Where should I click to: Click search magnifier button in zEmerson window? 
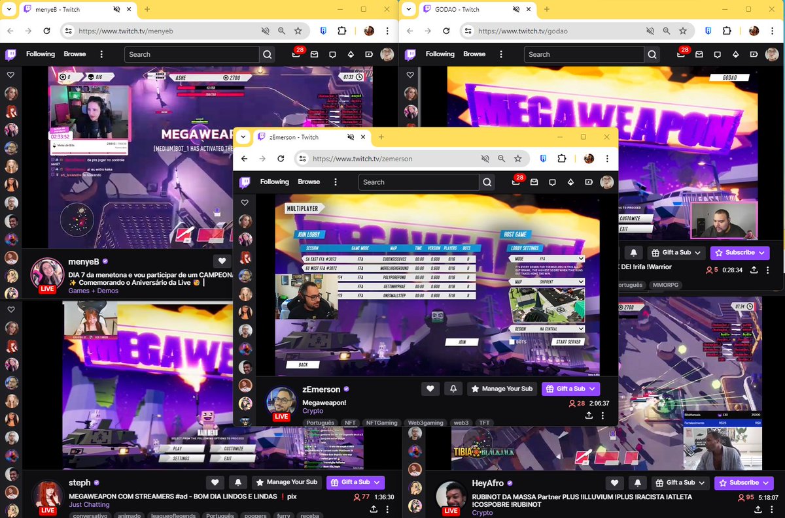487,182
